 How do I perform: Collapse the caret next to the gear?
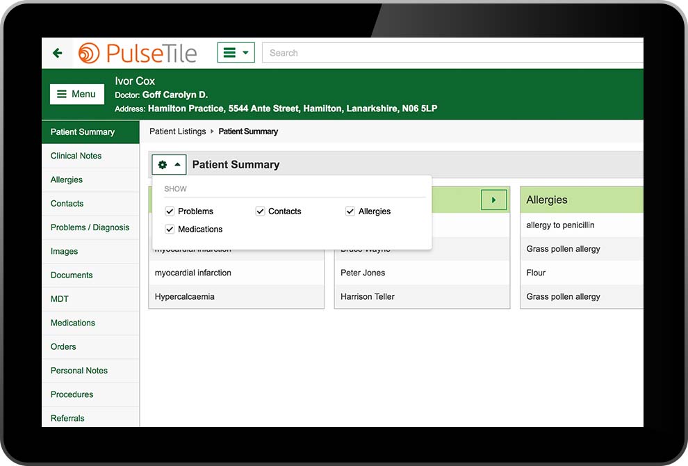177,165
